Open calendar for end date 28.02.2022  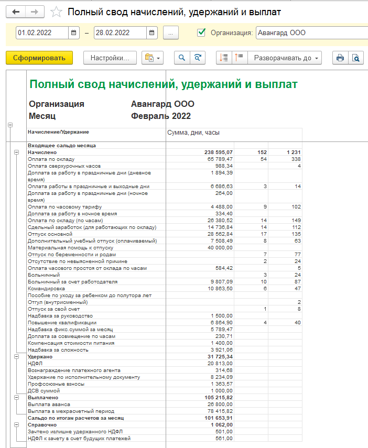[x=151, y=33]
